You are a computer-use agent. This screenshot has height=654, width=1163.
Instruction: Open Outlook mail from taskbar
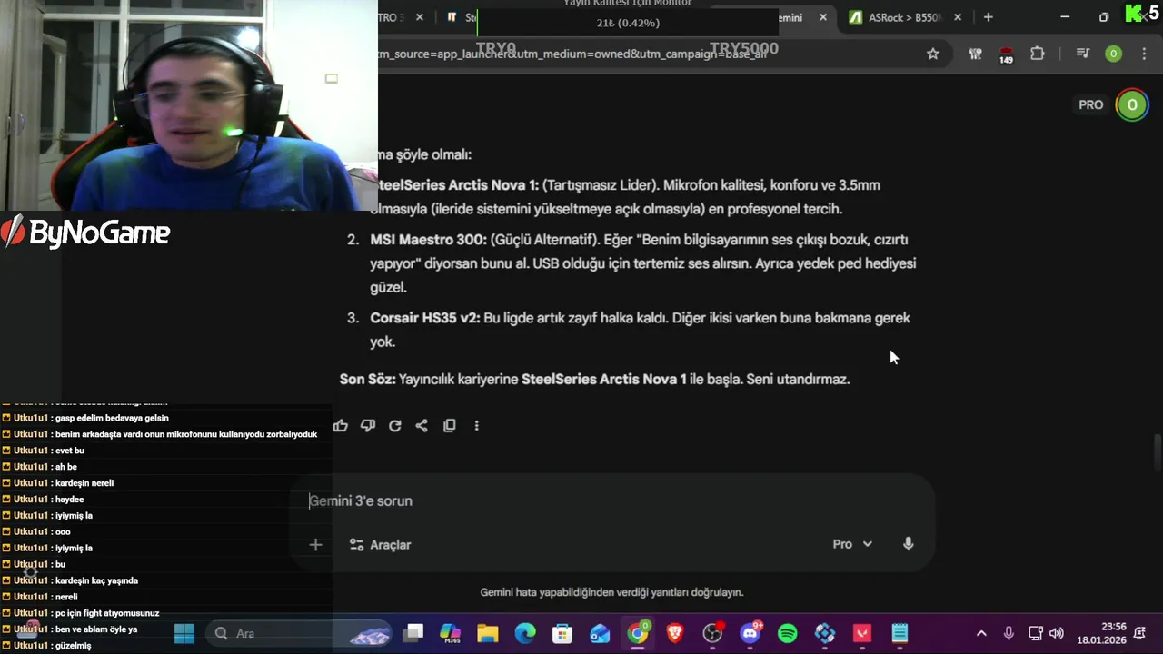[x=600, y=633]
